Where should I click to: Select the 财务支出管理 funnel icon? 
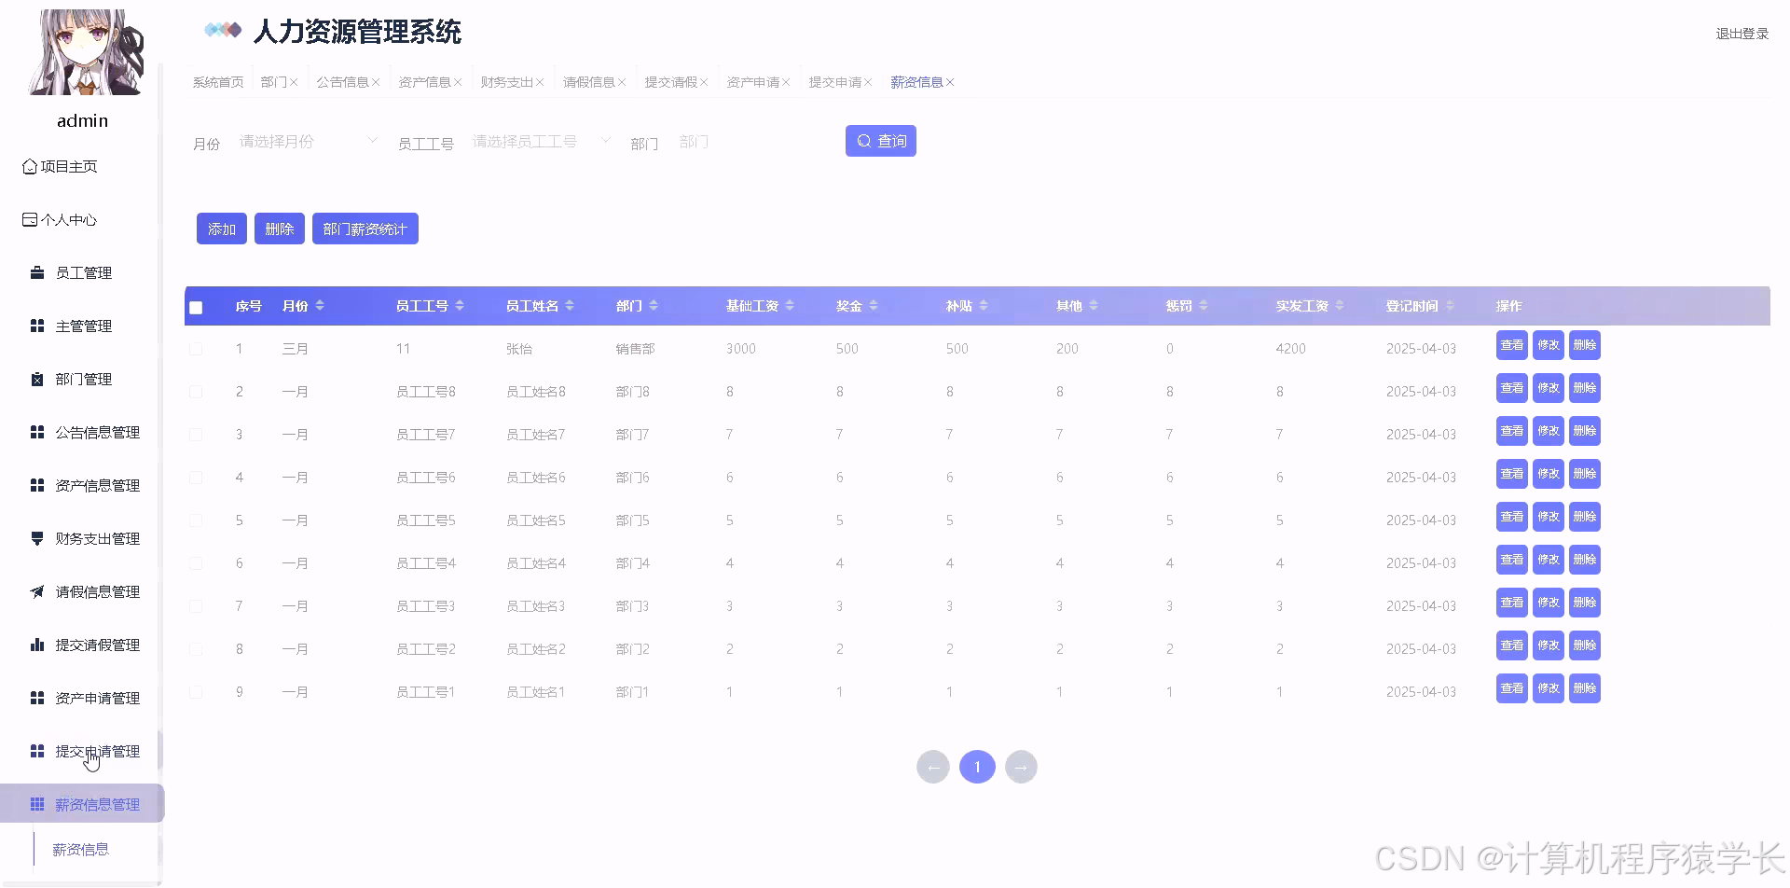[36, 538]
